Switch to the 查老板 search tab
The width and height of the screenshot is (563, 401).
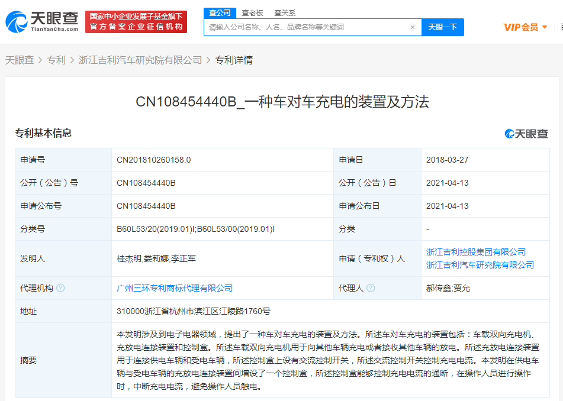click(250, 12)
